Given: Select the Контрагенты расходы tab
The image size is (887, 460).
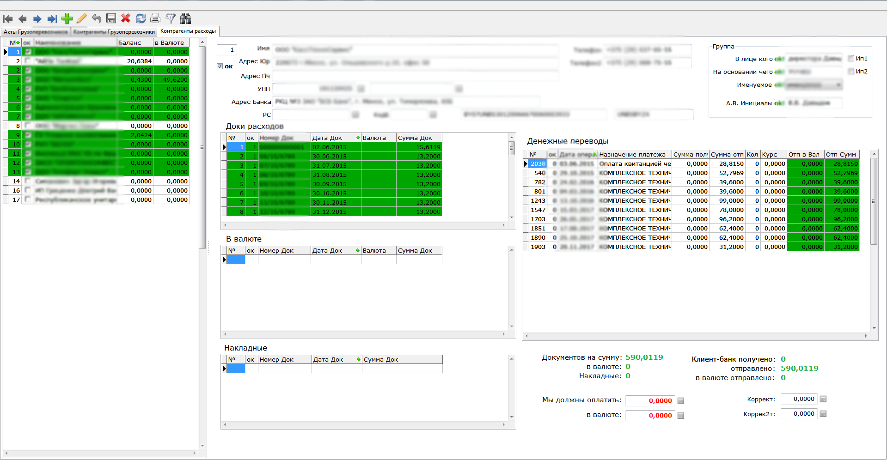Looking at the screenshot, I should click(188, 31).
